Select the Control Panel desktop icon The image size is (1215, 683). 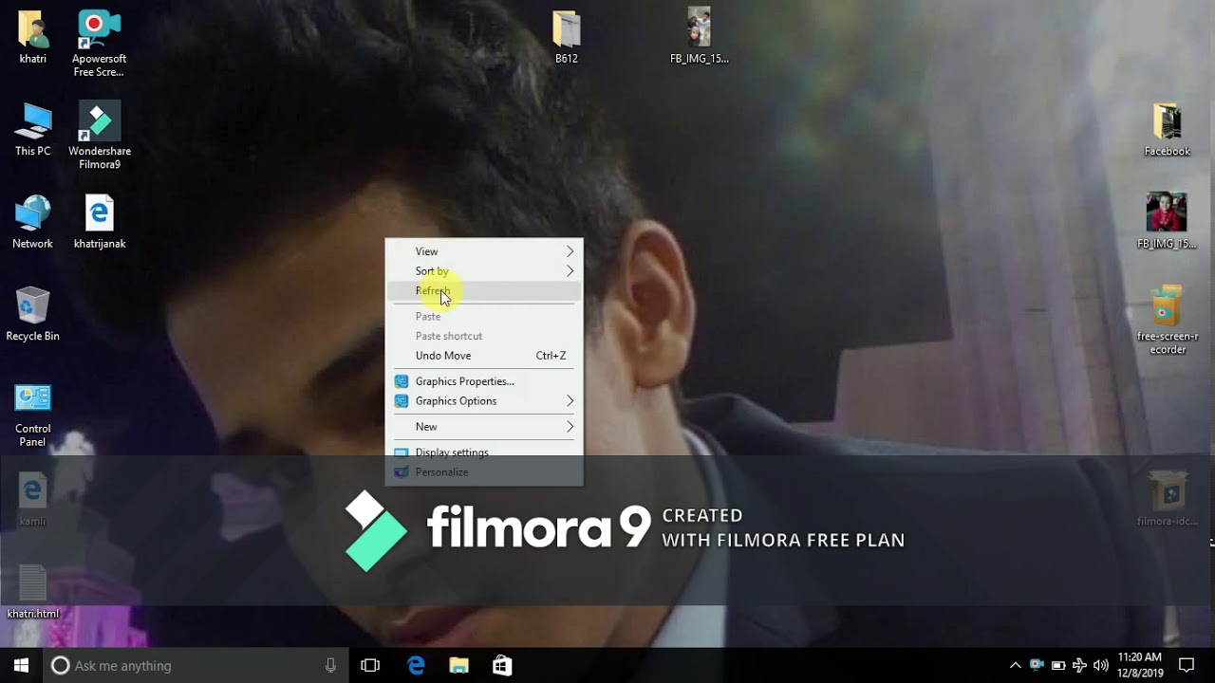[x=32, y=414]
